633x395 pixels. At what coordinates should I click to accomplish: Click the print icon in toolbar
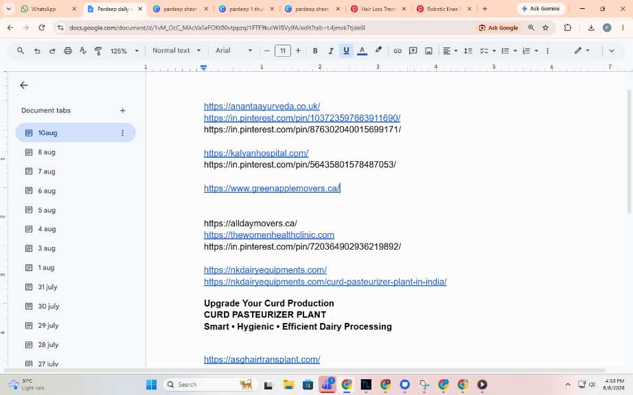pyautogui.click(x=68, y=51)
